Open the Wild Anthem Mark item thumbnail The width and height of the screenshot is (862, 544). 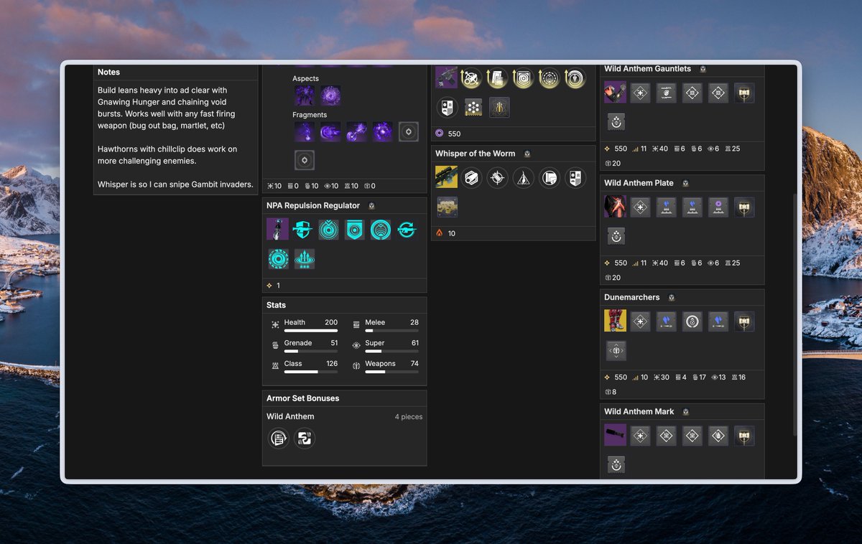[x=616, y=435]
